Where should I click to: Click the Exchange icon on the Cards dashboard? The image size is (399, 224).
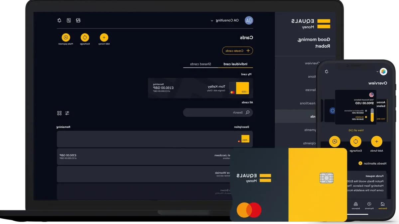coord(85,38)
